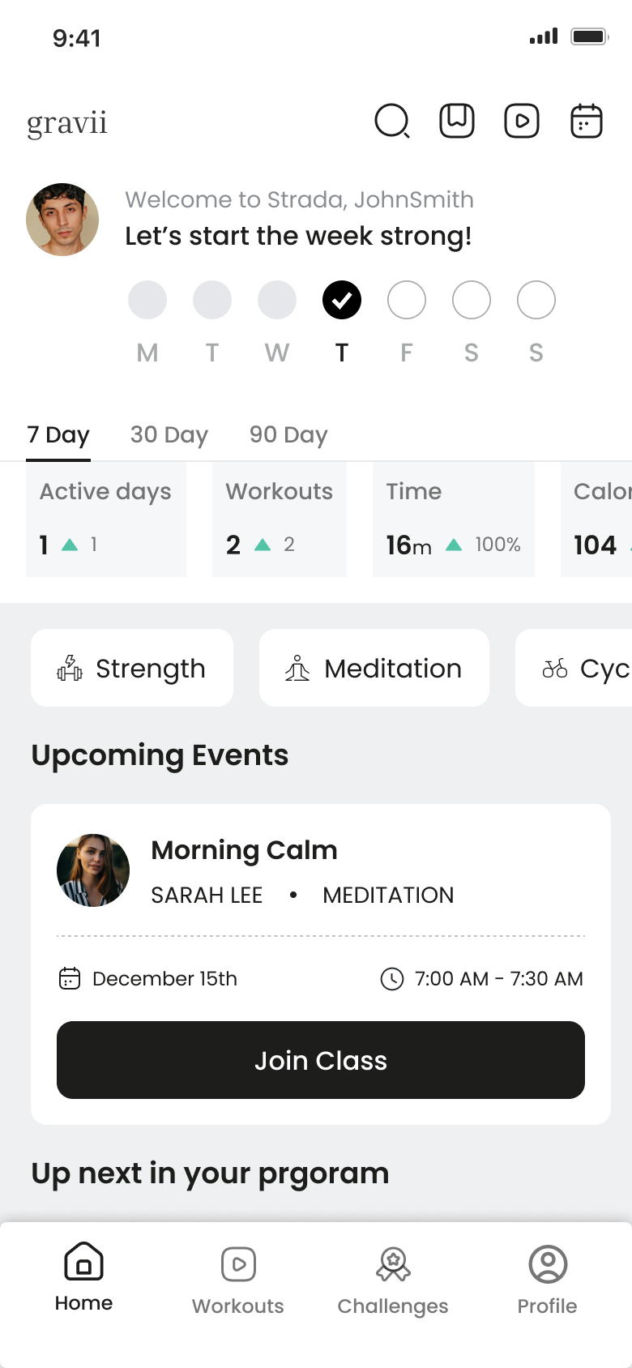Select Friday's empty day circle
This screenshot has height=1368, width=632.
pos(407,301)
